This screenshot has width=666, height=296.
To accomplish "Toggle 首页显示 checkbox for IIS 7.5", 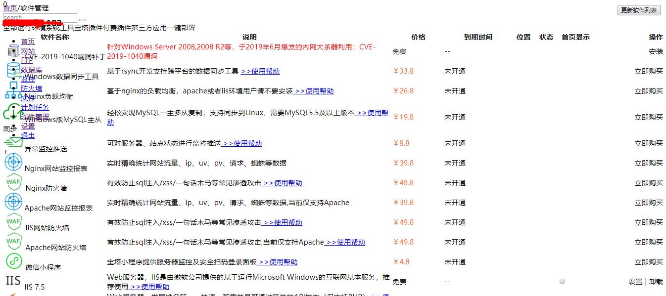I will pos(562,281).
